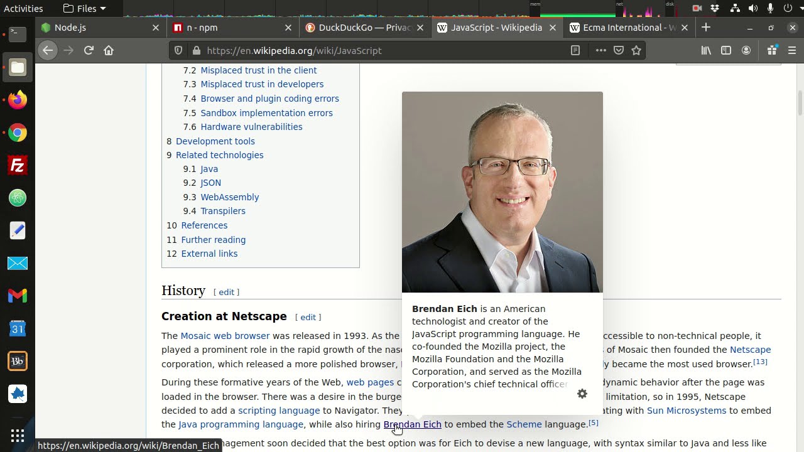Open Sun Microsystems link

click(687, 411)
